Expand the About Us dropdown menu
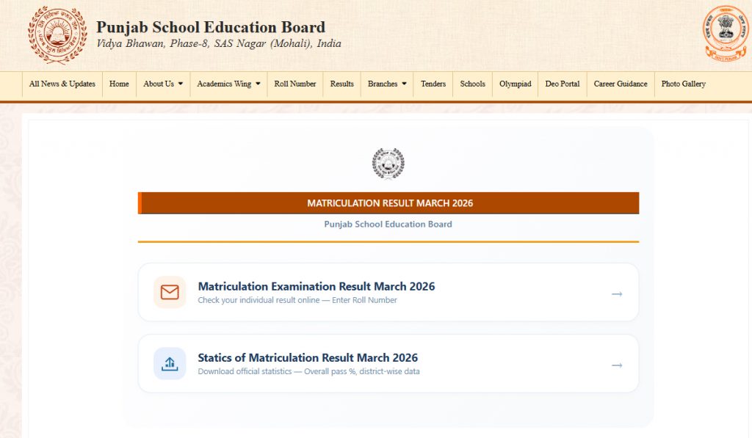This screenshot has height=438, width=752. (x=163, y=84)
